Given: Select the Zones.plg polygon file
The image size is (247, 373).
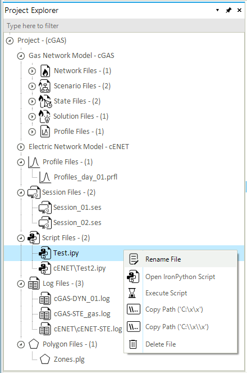Looking at the screenshot, I should coord(69,359).
